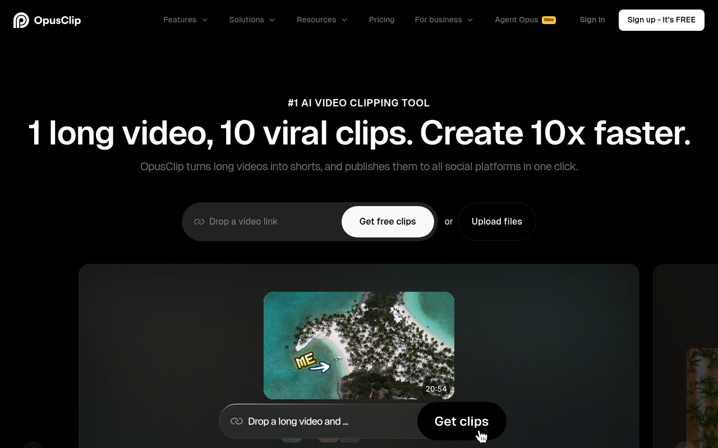Image resolution: width=718 pixels, height=448 pixels.
Task: Expand the Features dropdown menu
Action: (185, 20)
